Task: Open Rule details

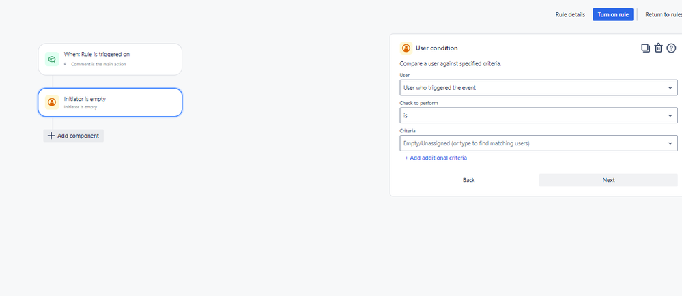Action: pos(570,14)
